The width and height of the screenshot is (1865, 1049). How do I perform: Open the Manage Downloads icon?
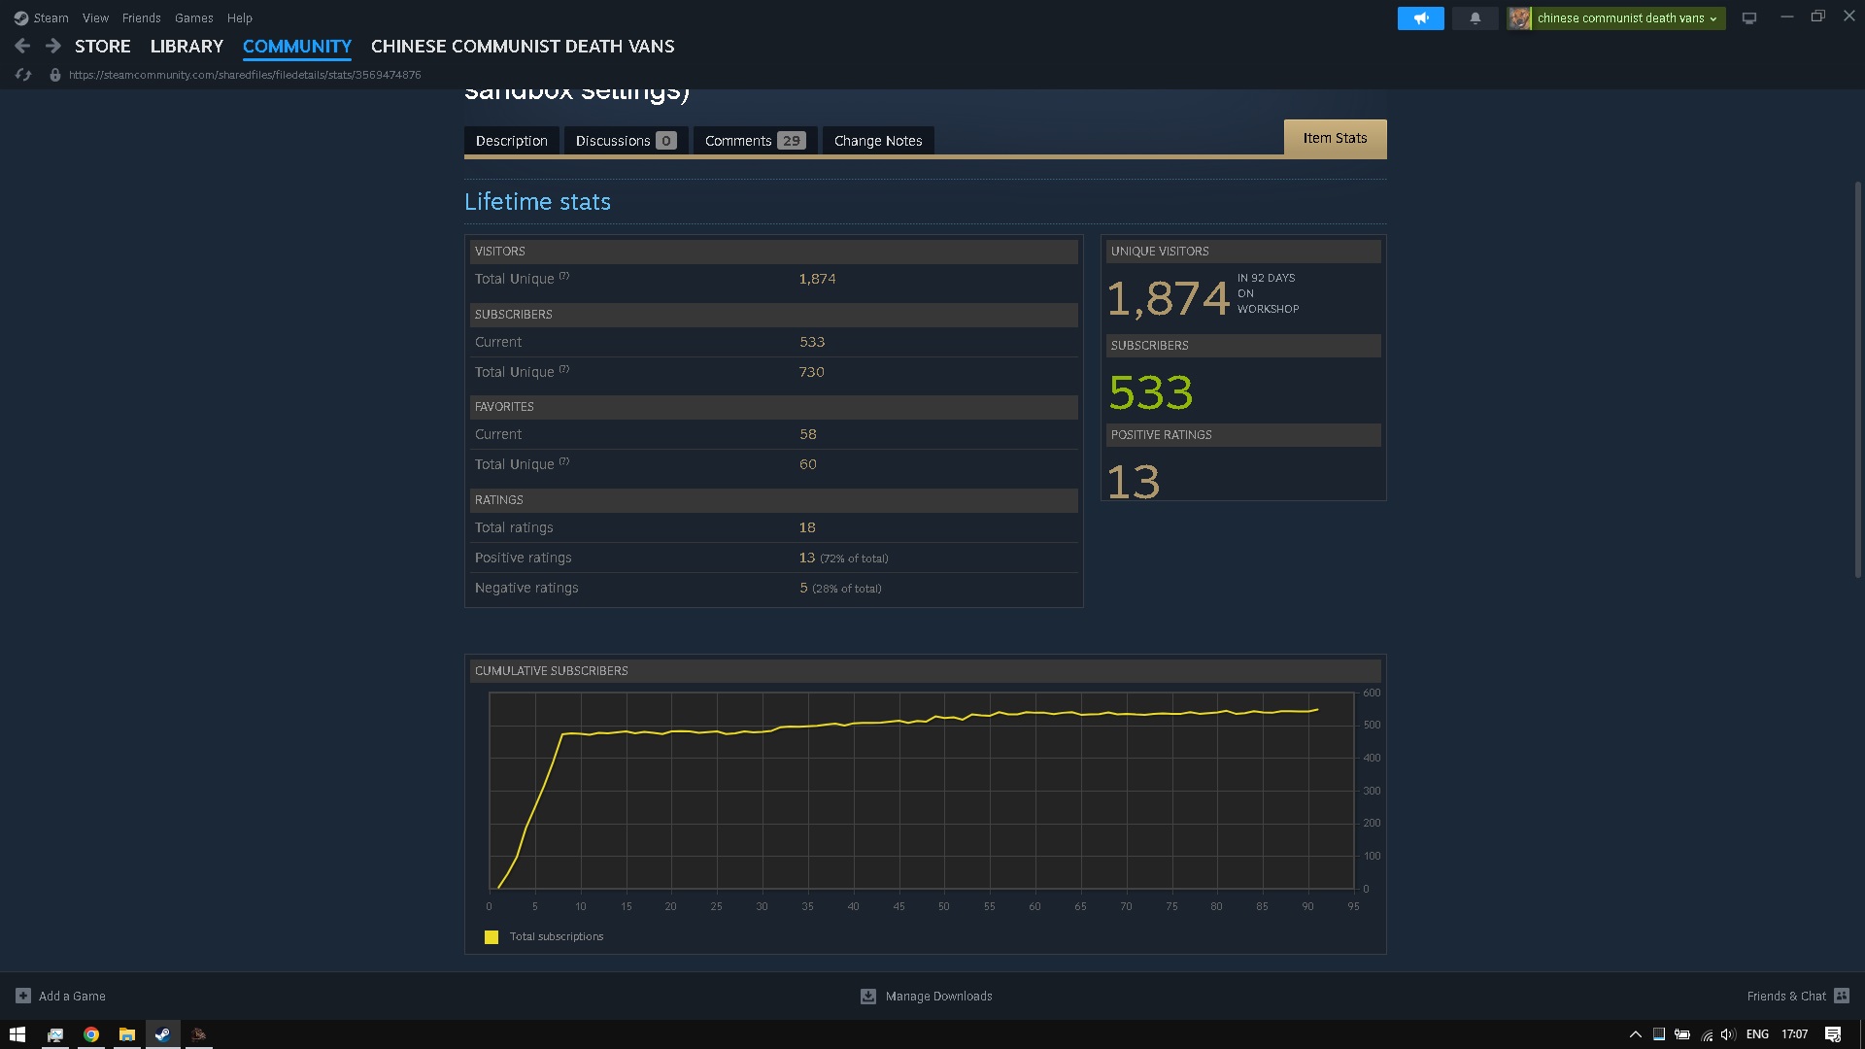click(868, 996)
